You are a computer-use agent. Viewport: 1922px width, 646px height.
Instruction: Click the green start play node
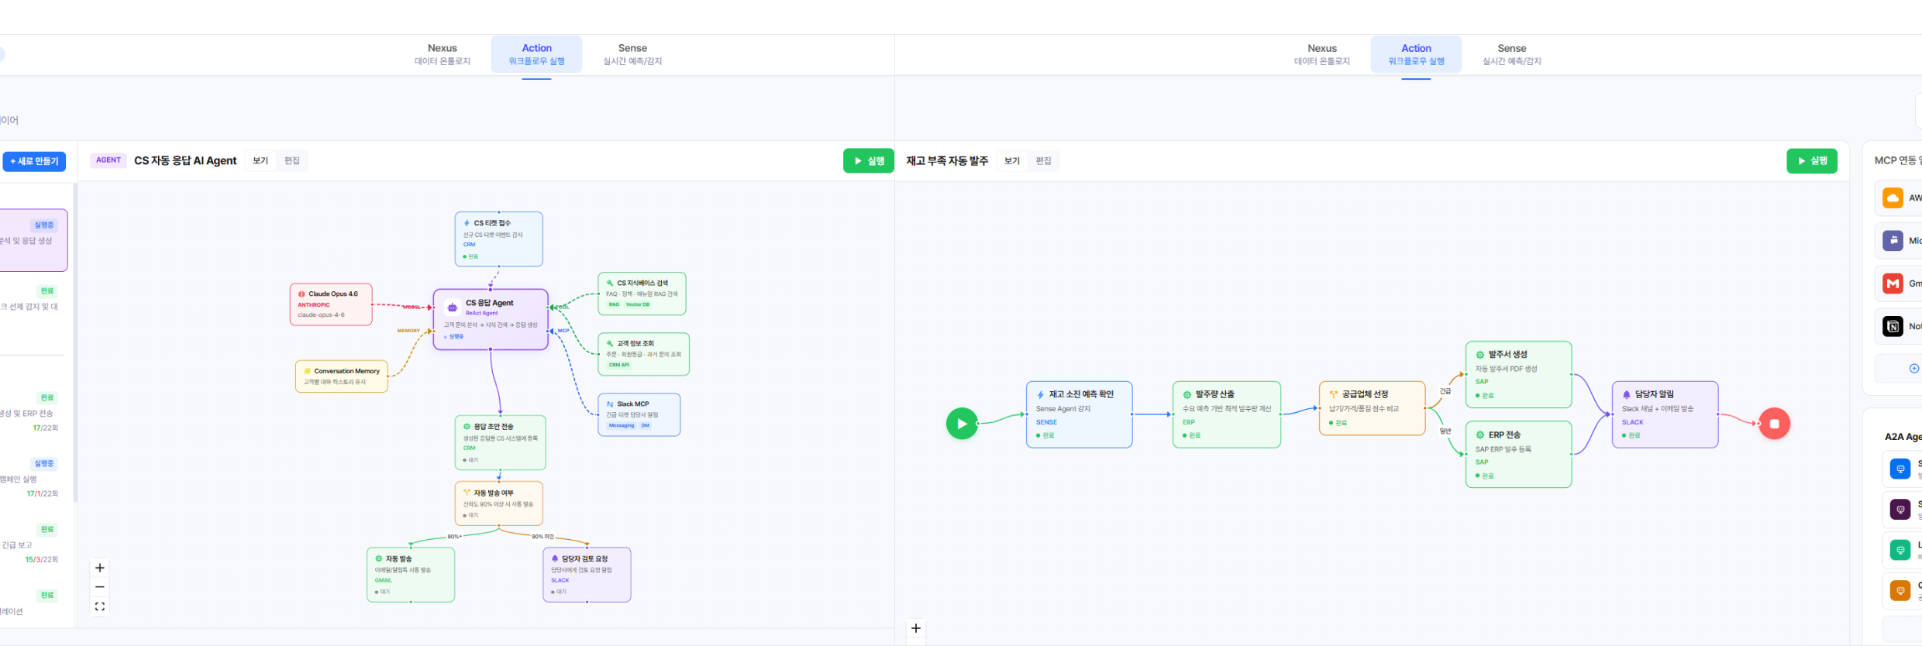tap(962, 424)
